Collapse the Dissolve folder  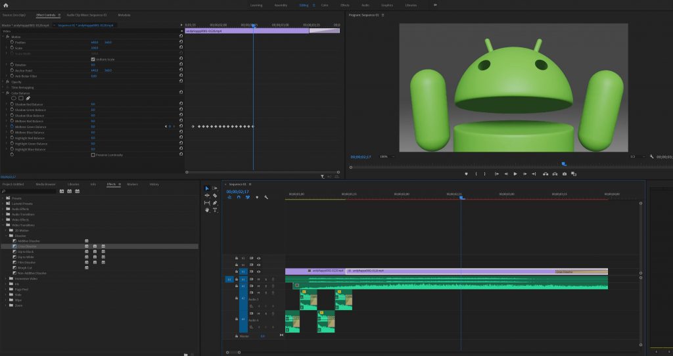7,236
